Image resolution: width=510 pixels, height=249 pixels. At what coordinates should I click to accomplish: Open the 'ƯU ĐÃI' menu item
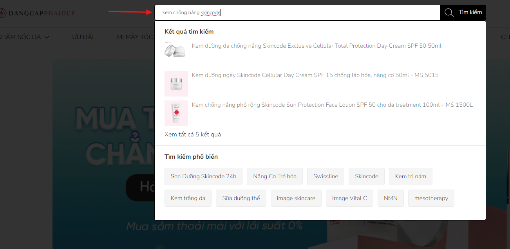83,37
